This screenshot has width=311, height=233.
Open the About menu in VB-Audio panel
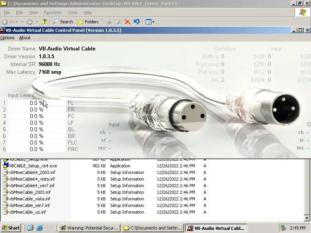tap(25, 38)
